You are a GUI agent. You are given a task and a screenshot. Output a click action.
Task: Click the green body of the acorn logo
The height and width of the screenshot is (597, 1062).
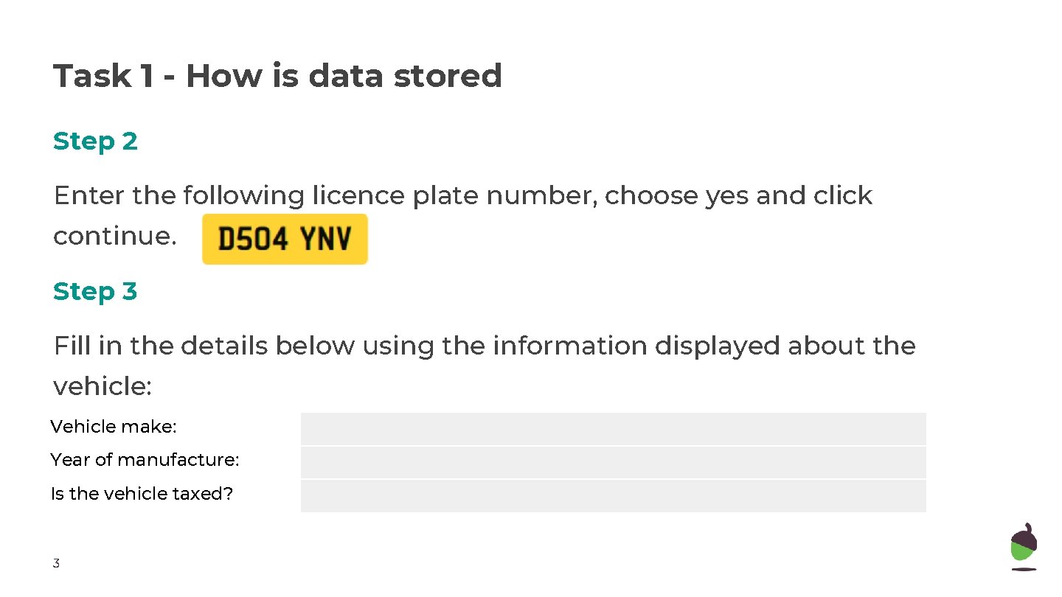1024,550
